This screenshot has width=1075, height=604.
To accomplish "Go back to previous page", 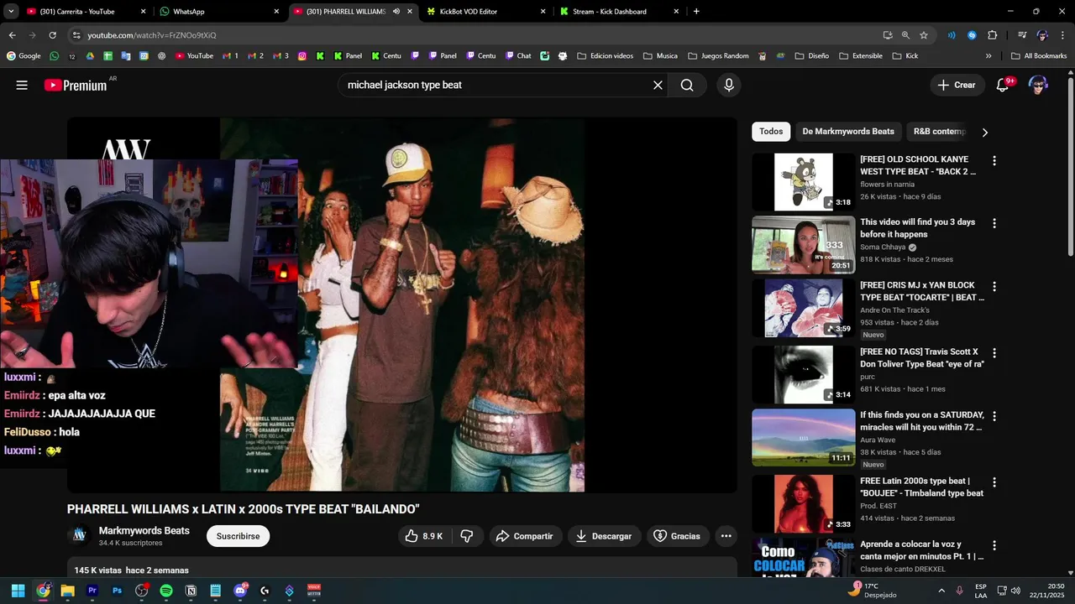I will 12,35.
